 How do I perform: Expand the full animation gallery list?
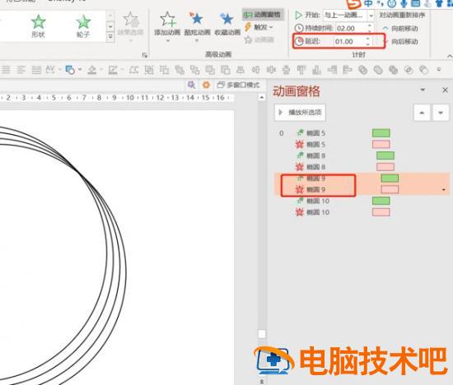coord(110,37)
